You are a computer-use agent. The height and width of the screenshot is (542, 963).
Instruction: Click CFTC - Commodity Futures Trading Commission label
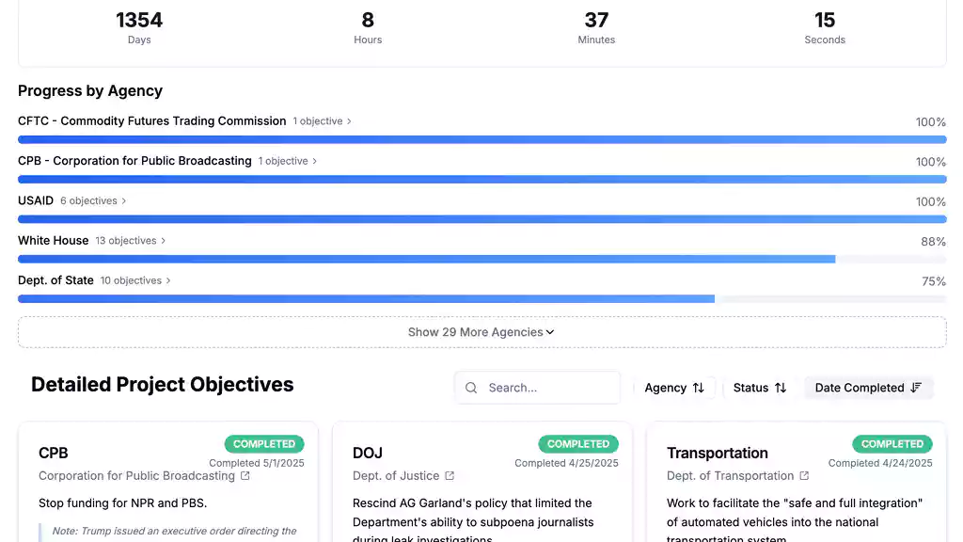pyautogui.click(x=151, y=121)
